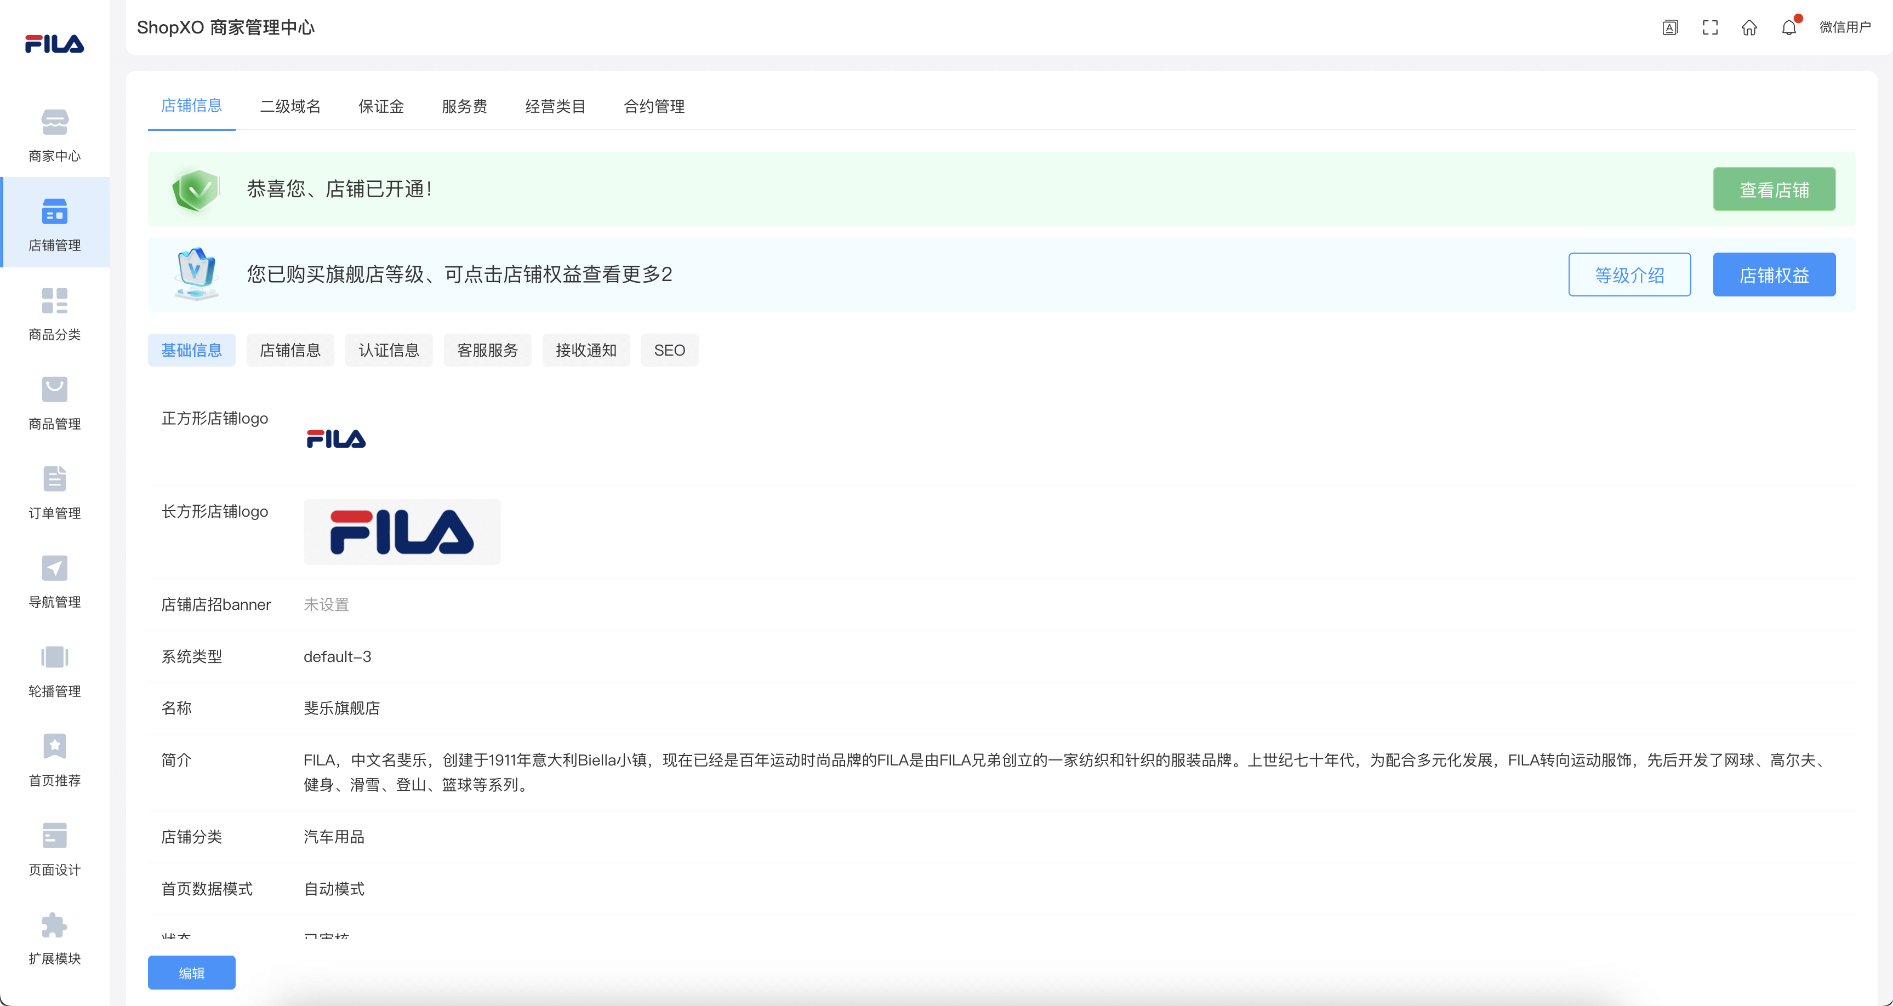The height and width of the screenshot is (1006, 1893).
Task: Click the ShopXO 商家管理中心 title
Action: [226, 27]
